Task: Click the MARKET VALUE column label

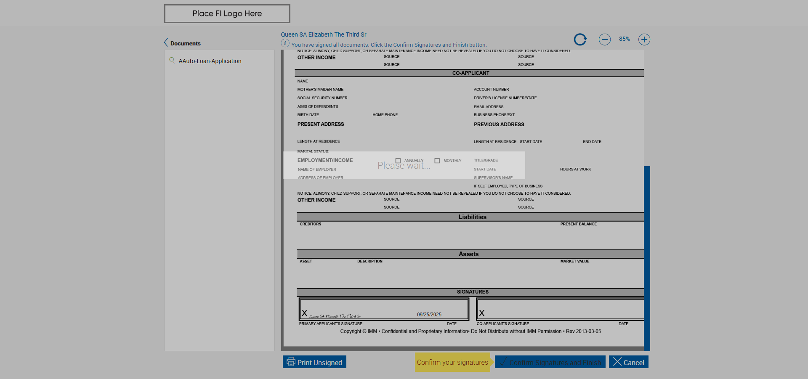Action: pyautogui.click(x=575, y=262)
